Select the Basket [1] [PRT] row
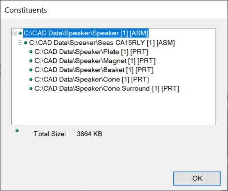Screen dimensions: 228x191 click(x=94, y=70)
